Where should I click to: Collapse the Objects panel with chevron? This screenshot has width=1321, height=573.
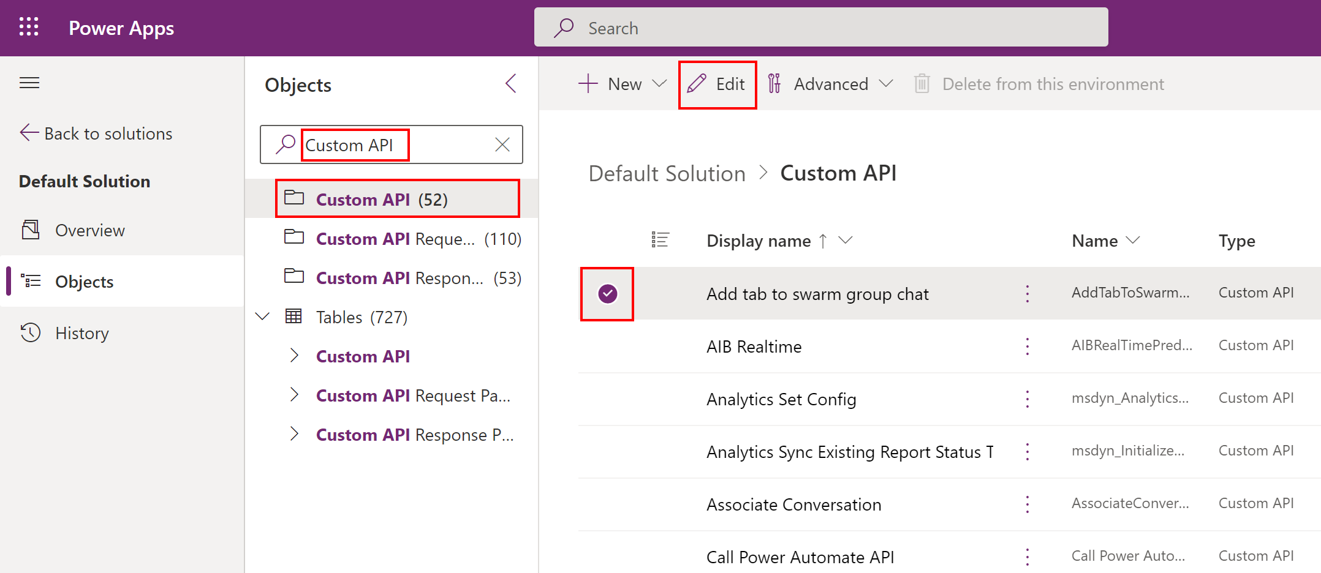coord(511,84)
